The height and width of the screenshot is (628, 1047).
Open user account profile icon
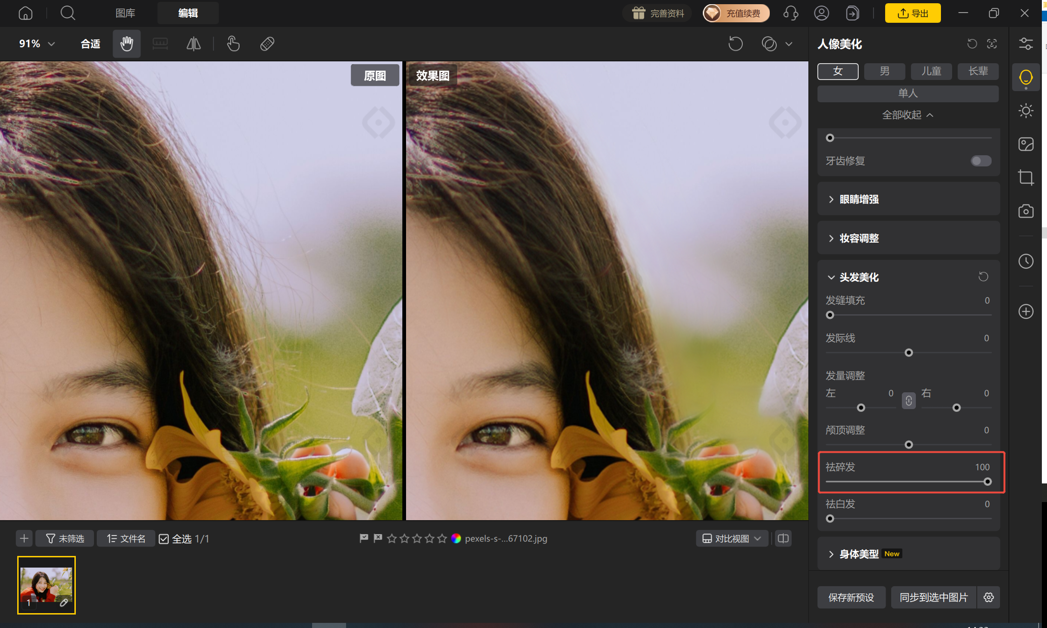[821, 13]
